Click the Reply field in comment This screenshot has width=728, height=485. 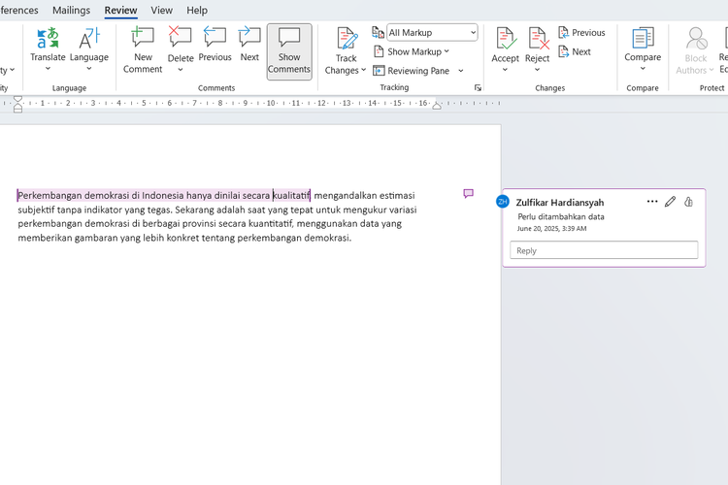(604, 250)
